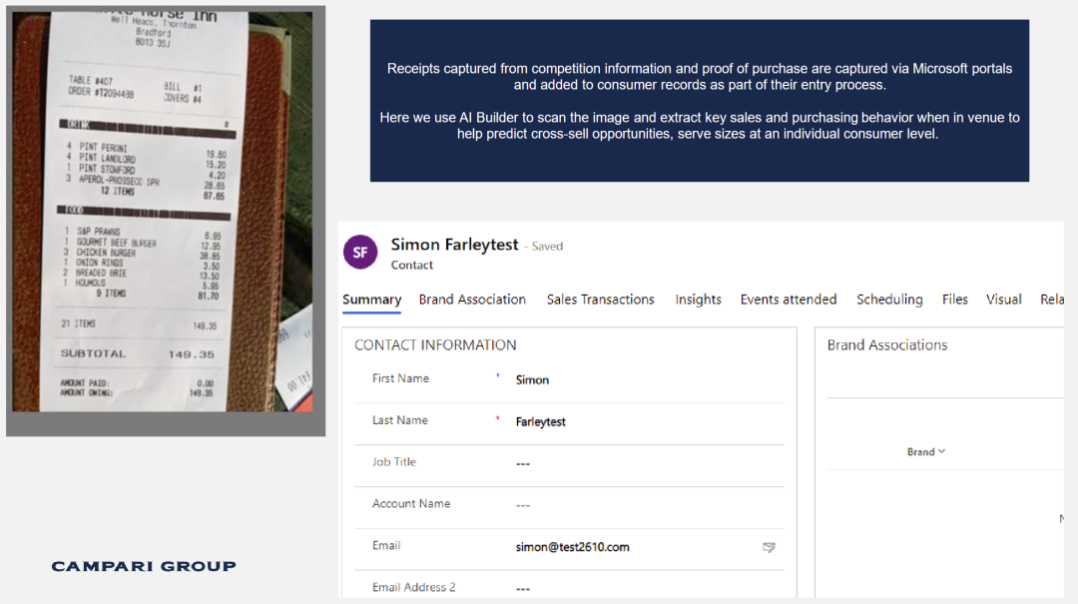
Task: Click the Campari Group logo
Action: 144,566
